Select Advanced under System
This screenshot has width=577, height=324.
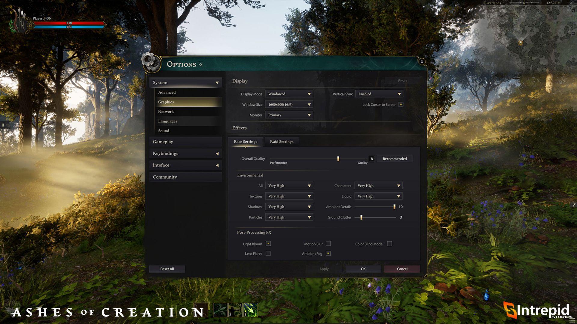[188, 92]
